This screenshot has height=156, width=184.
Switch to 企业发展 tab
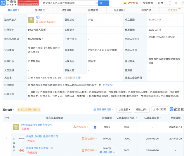click(x=119, y=10)
